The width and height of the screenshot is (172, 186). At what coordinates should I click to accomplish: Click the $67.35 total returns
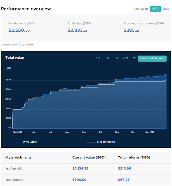pyautogui.click(x=124, y=180)
